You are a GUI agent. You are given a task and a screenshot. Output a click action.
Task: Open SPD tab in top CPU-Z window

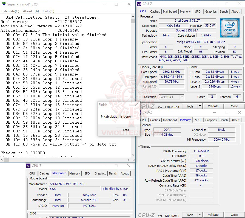pyautogui.click(x=198, y=11)
